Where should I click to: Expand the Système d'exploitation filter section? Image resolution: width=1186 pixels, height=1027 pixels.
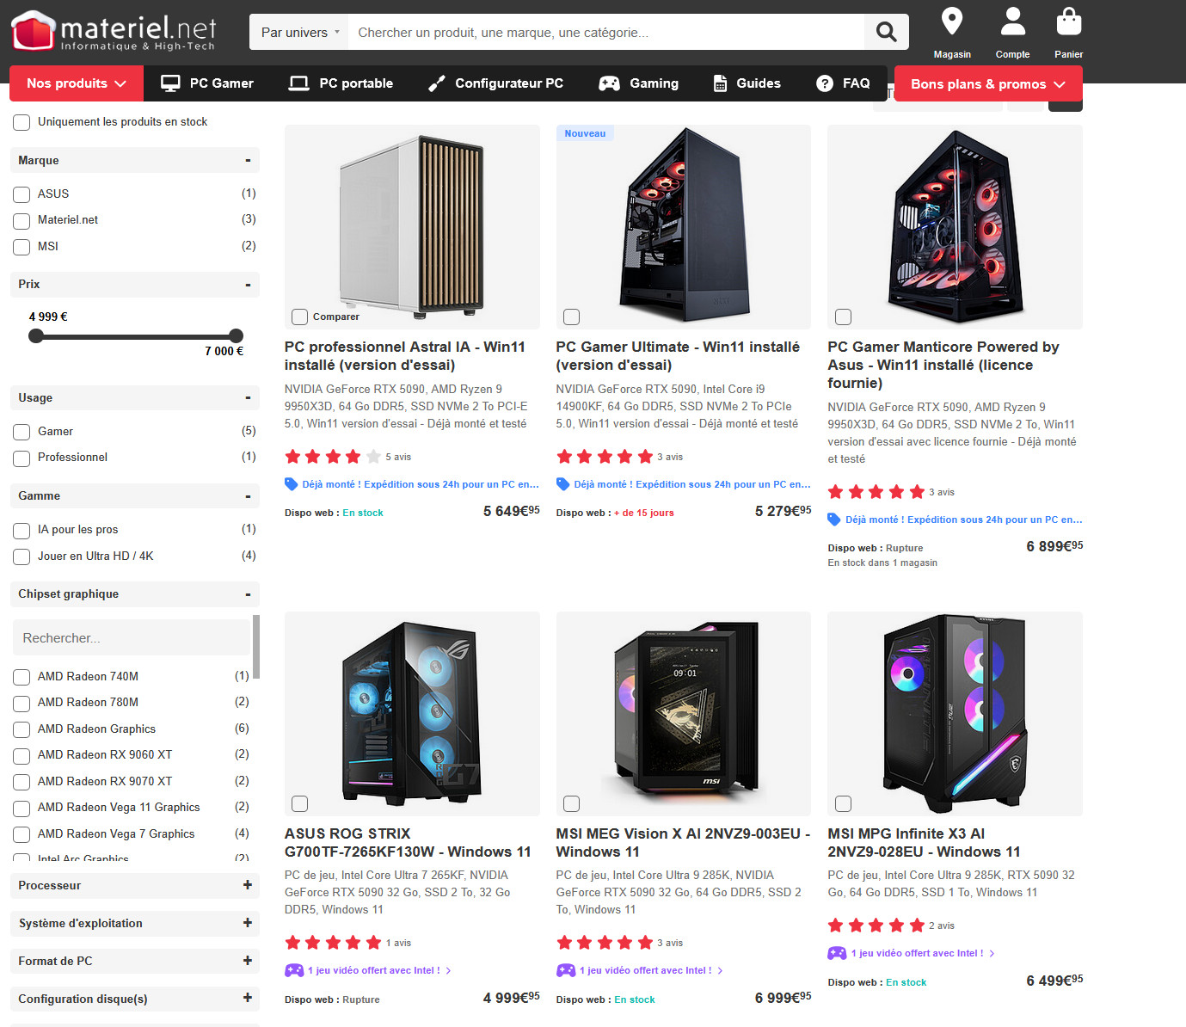pyautogui.click(x=248, y=923)
